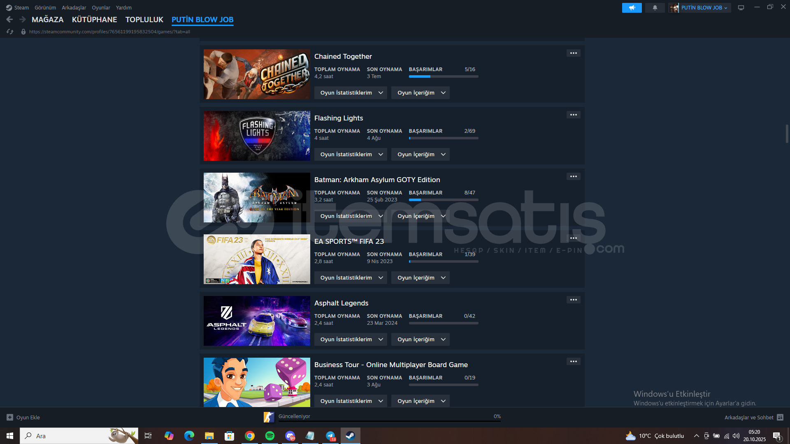Switch to the KÜTÜPHANE tab
The image size is (790, 444).
click(94, 19)
